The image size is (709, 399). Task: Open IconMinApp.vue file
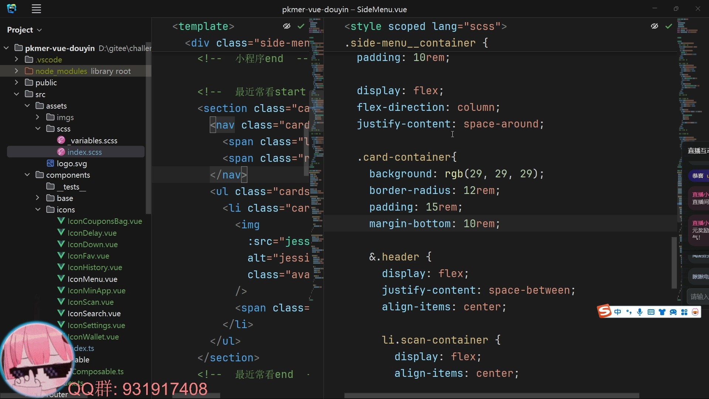96,290
